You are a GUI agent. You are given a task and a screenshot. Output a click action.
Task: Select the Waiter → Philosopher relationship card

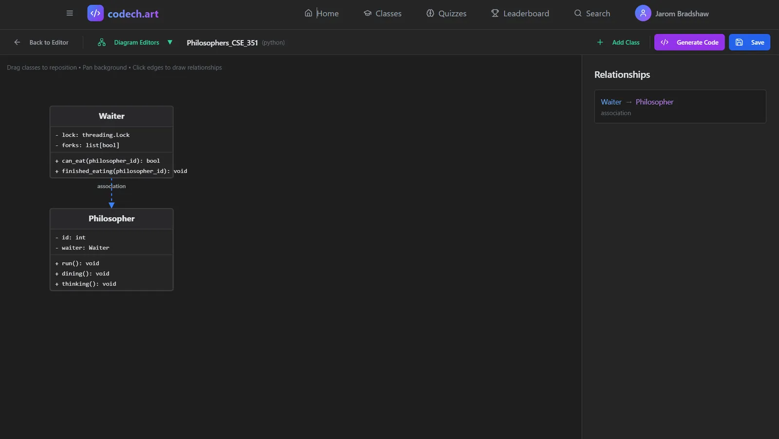[680, 107]
